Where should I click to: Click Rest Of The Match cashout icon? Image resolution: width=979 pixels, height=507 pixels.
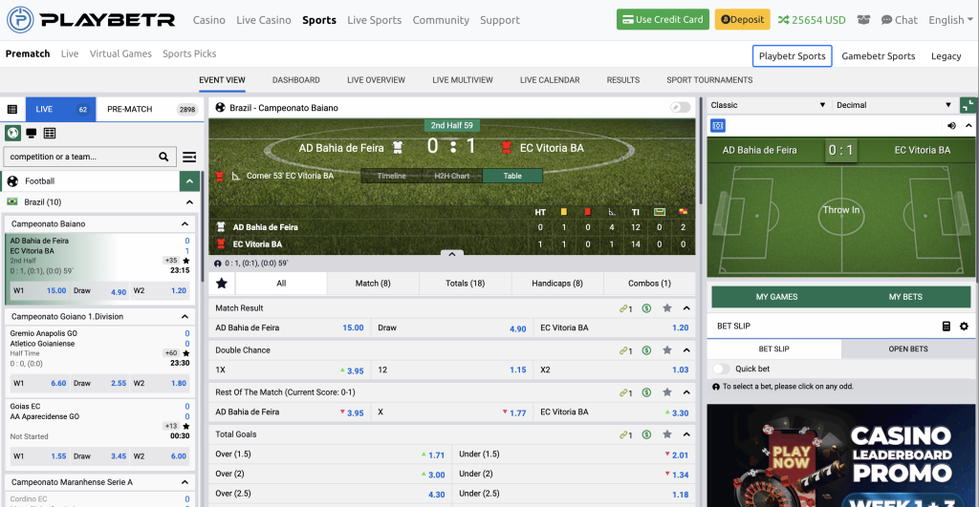(647, 392)
